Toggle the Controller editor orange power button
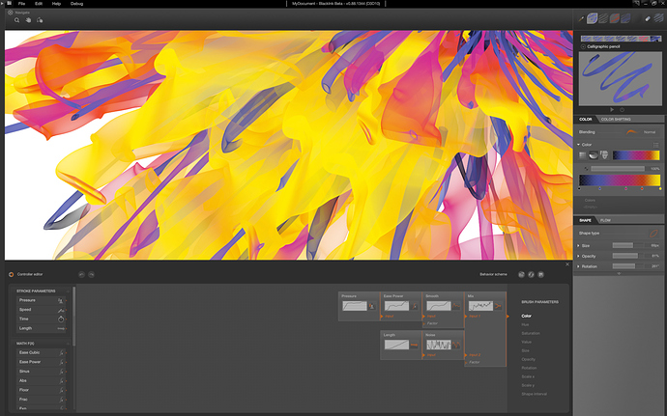 click(x=11, y=274)
